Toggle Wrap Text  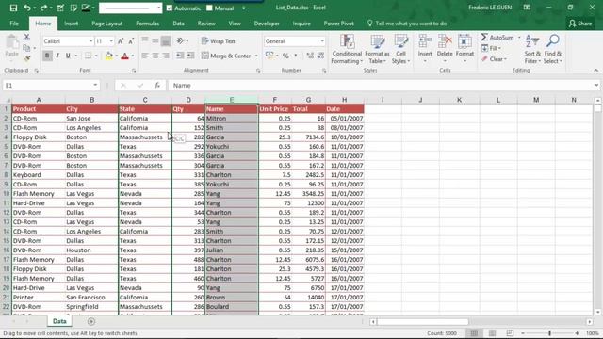pos(218,41)
